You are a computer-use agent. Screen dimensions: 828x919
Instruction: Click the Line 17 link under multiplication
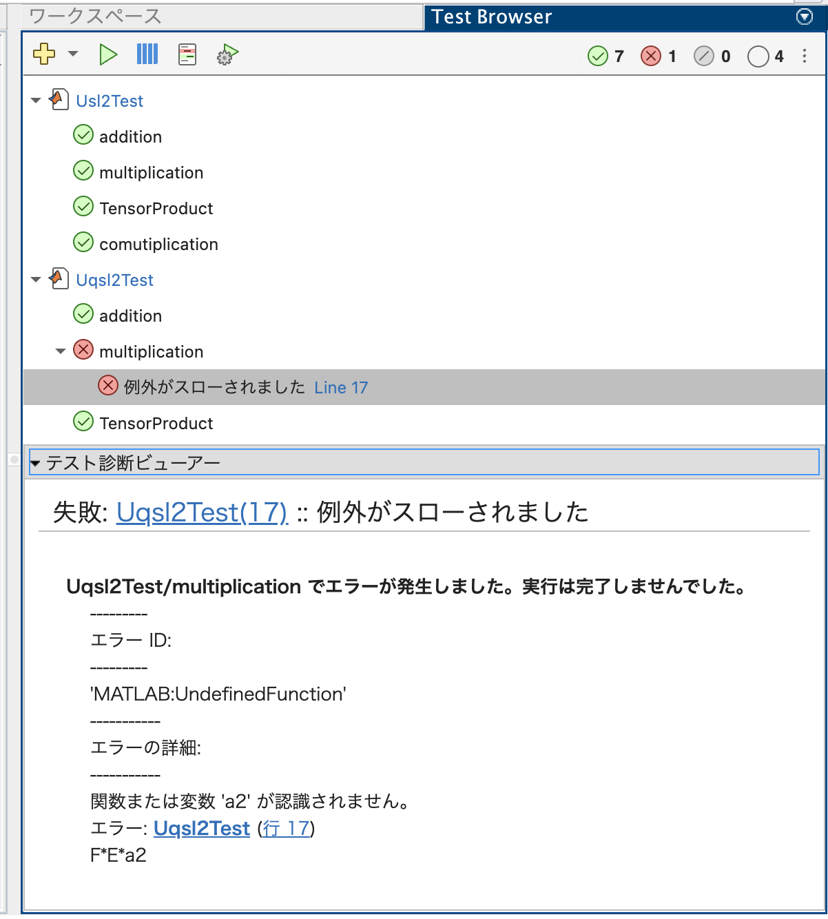click(341, 387)
